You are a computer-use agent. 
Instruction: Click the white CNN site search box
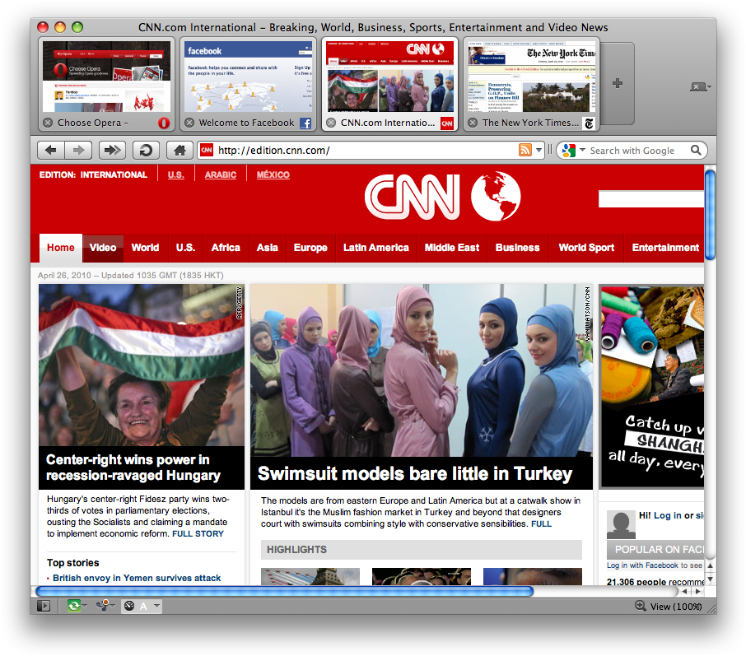point(650,199)
